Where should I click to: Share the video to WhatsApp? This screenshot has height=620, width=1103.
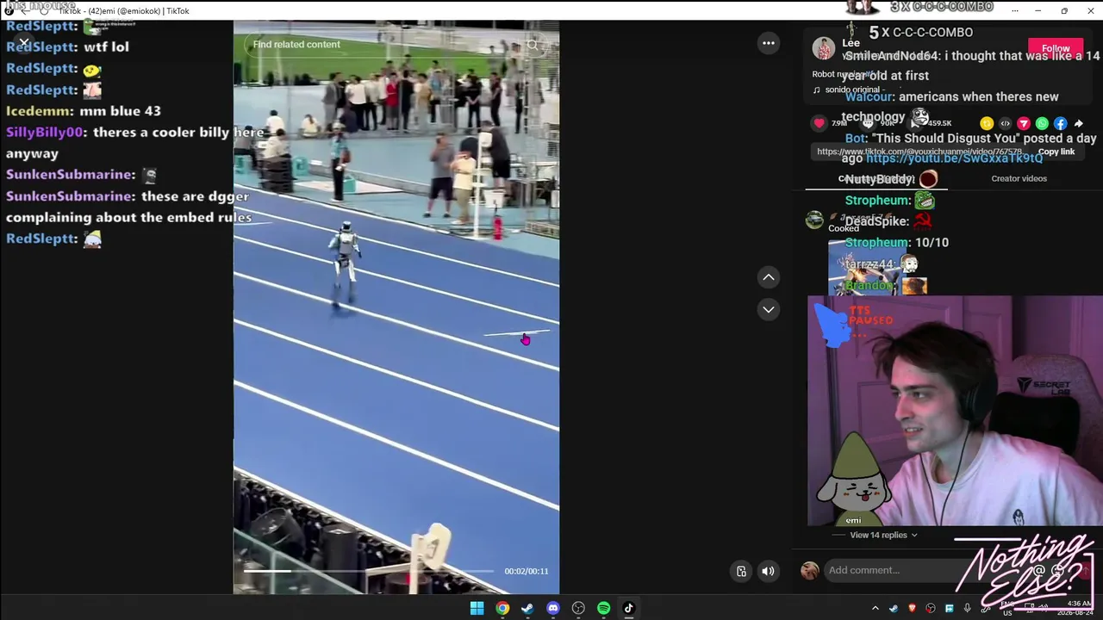point(1042,123)
